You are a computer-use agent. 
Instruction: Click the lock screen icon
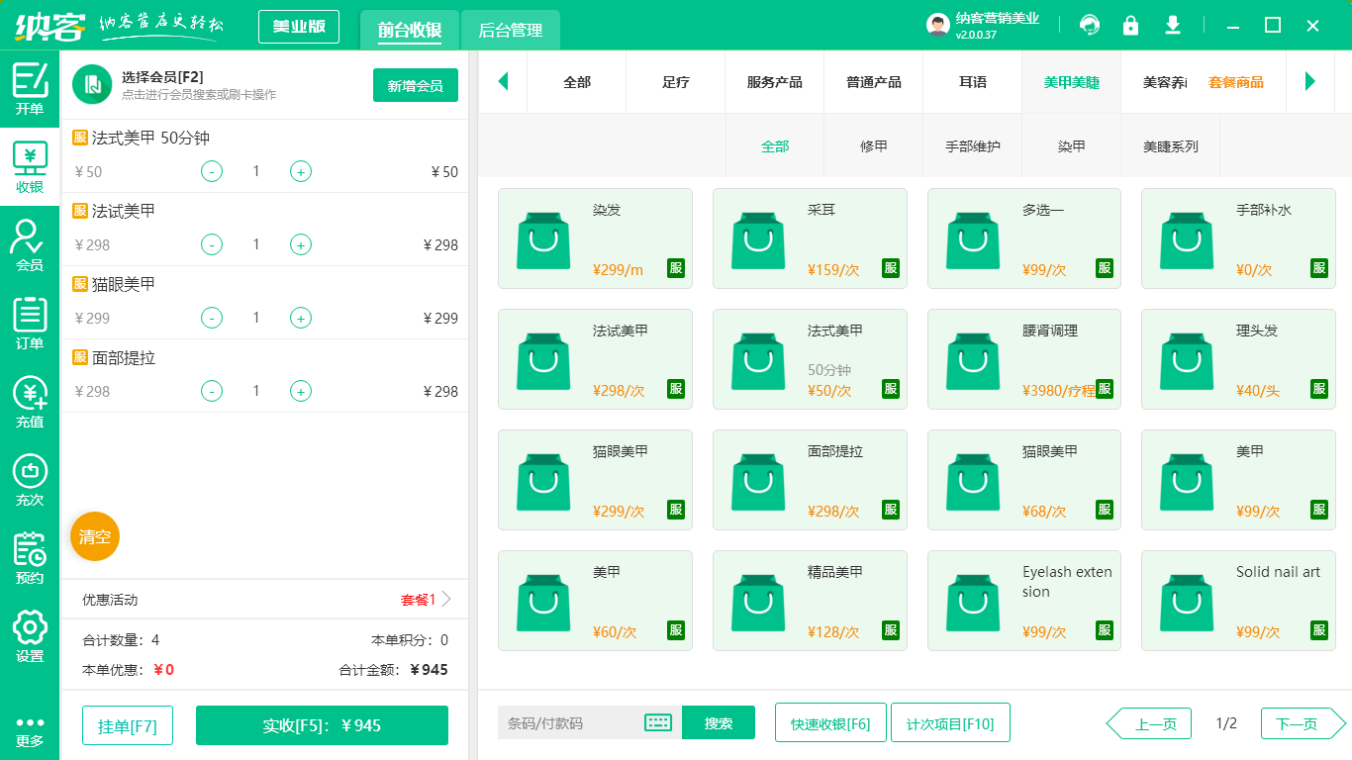1130,25
